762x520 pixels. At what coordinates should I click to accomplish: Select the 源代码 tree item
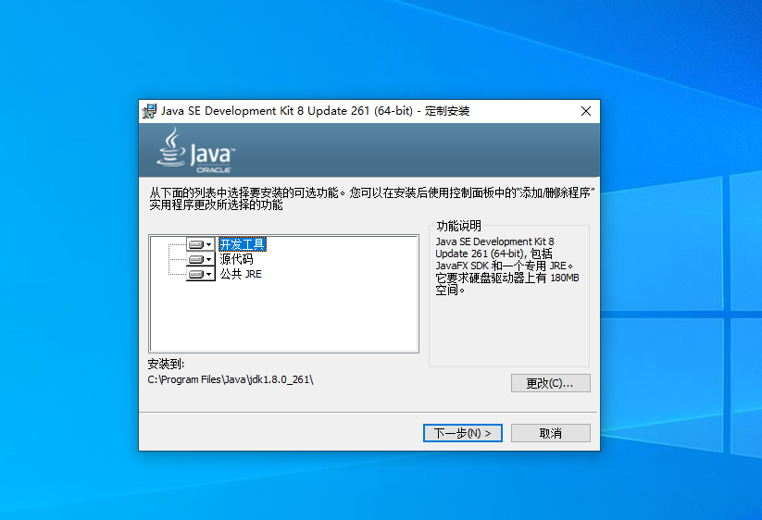236,259
